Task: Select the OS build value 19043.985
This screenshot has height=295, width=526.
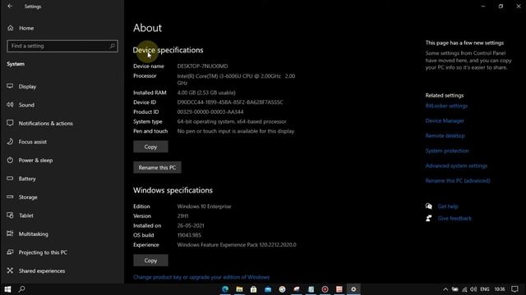Action: click(x=189, y=235)
